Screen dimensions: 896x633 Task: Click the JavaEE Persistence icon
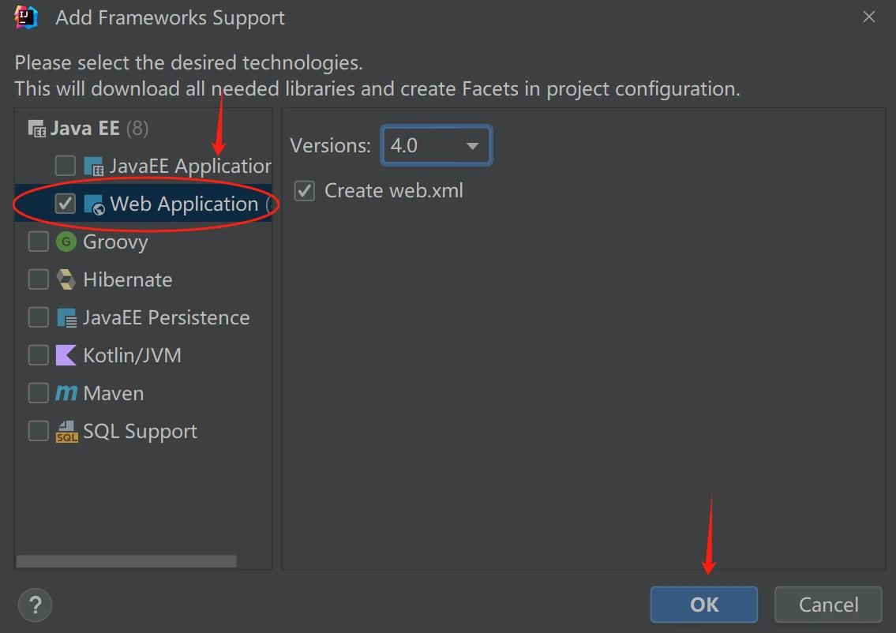coord(66,317)
